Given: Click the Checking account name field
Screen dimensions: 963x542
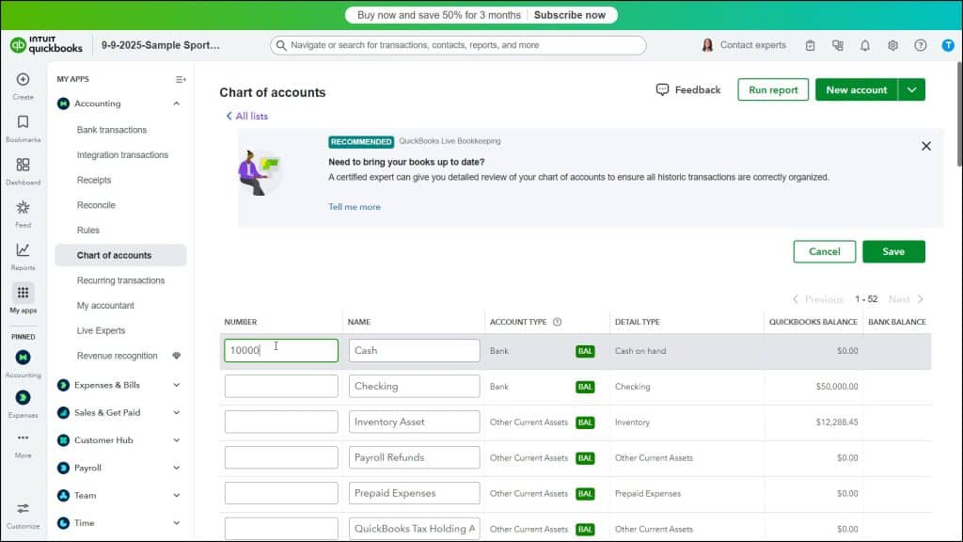Looking at the screenshot, I should click(x=414, y=386).
